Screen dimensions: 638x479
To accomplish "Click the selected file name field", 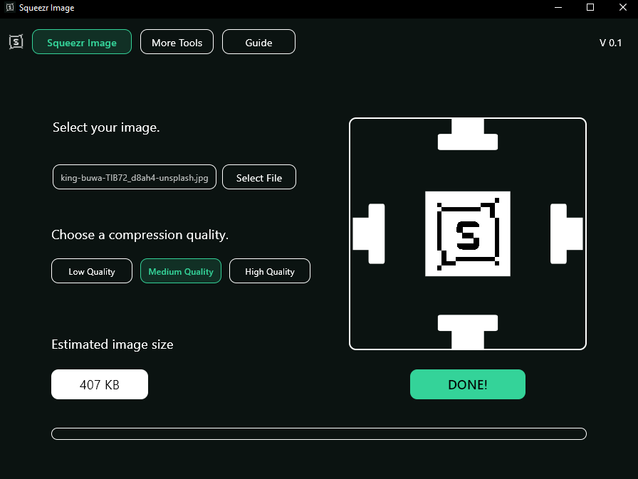I will click(x=135, y=177).
